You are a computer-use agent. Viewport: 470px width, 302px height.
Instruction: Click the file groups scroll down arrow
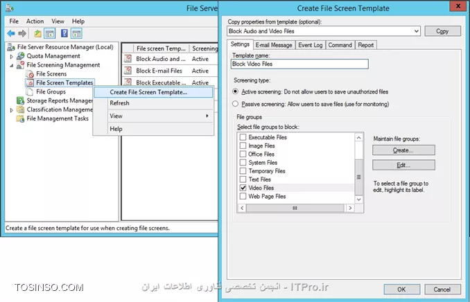point(359,199)
